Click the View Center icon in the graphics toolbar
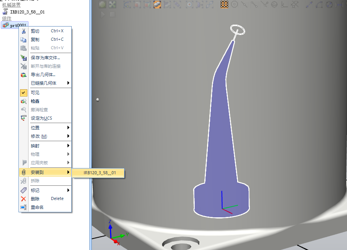 [x=113, y=4]
